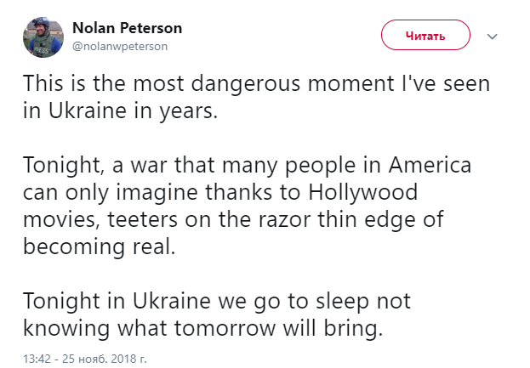Open the 13:42 - 25 нояб. 2018 timestamp

point(85,358)
